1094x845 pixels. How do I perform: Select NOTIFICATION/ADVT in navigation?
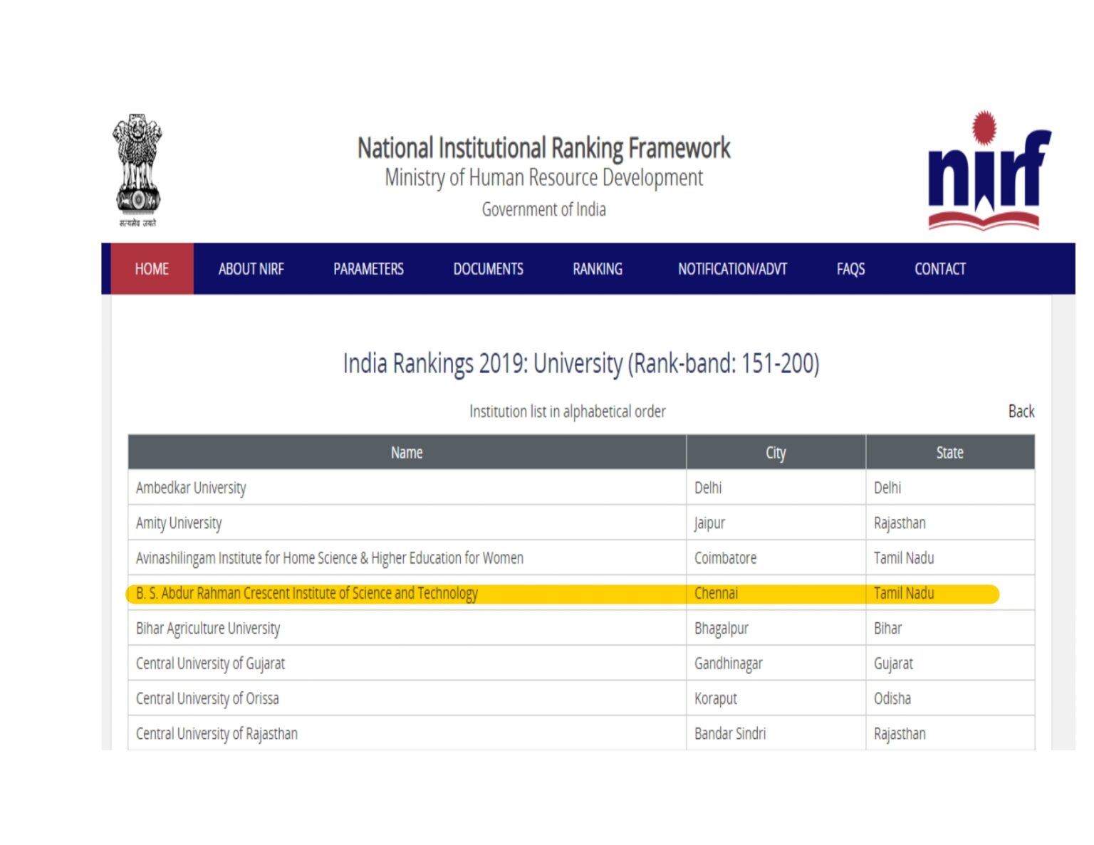click(x=732, y=269)
